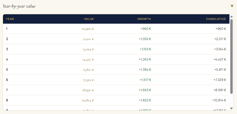Select the year 1 row number

pyautogui.click(x=7, y=29)
